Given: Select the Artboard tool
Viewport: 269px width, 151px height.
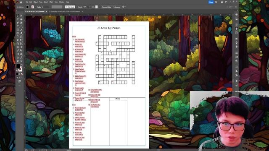Looking at the screenshot, I should 18,58.
